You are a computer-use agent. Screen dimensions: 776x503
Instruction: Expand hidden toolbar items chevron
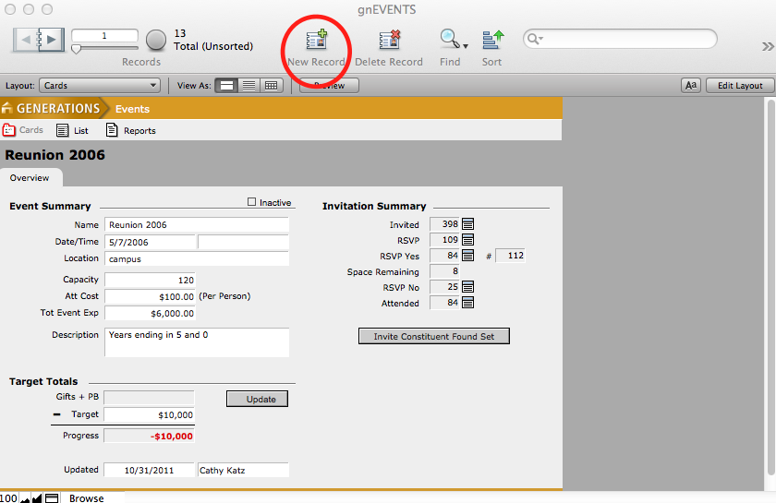[767, 46]
